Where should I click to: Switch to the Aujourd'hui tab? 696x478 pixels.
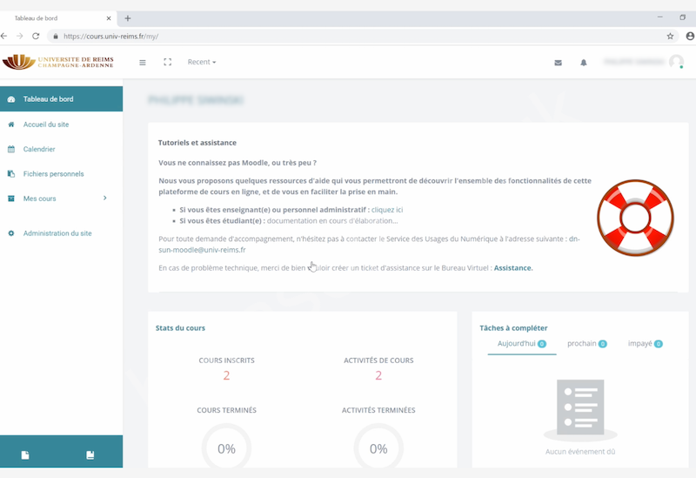point(521,344)
